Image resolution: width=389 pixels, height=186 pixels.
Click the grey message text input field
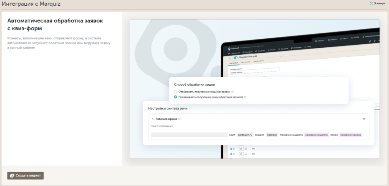[189, 134]
